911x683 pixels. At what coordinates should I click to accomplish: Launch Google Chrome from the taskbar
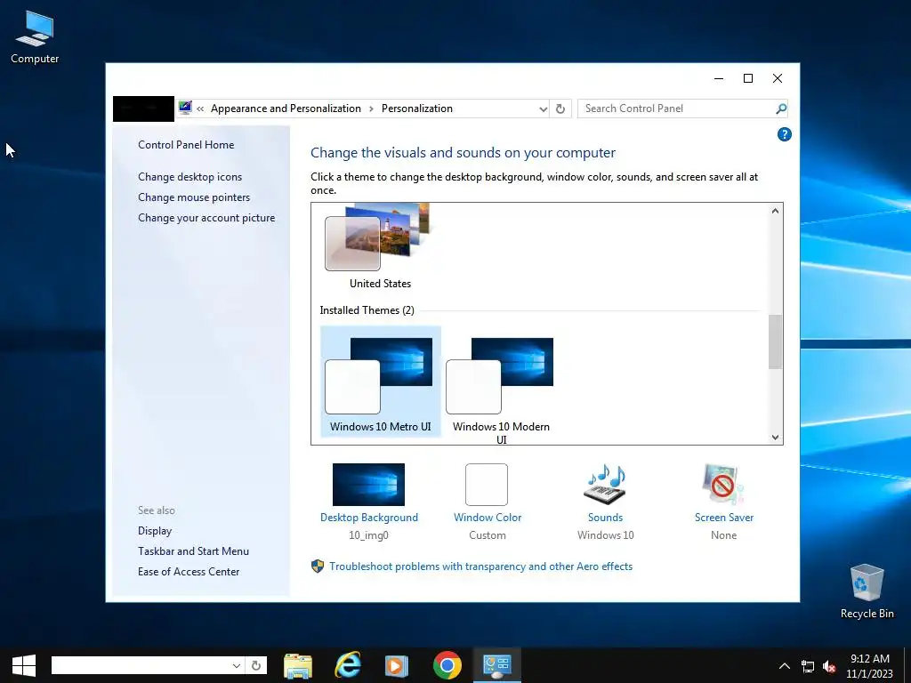click(447, 665)
